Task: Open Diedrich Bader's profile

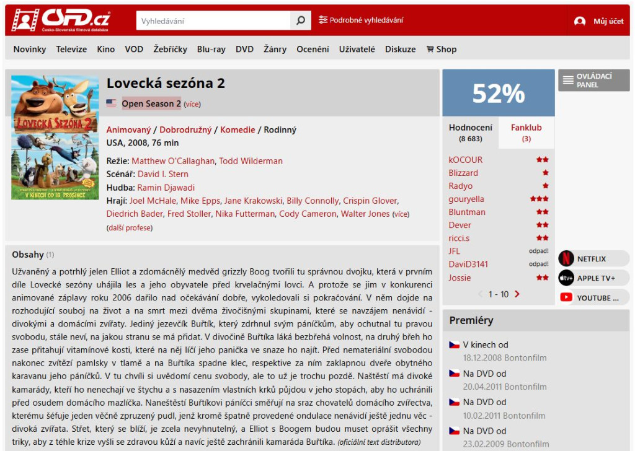Action: [x=135, y=214]
